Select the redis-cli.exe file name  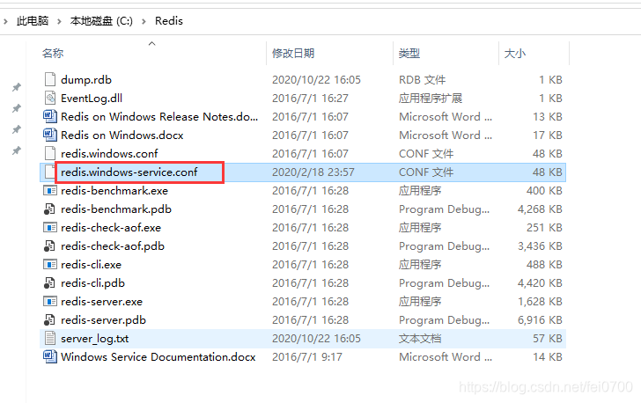92,265
